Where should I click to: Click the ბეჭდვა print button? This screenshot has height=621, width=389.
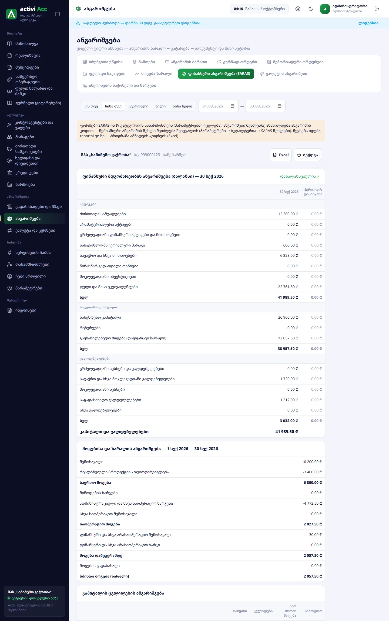[307, 155]
